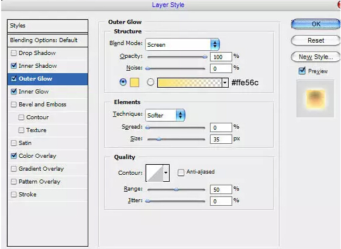The width and height of the screenshot is (341, 249).
Task: Open the Blend Mode dropdown
Action: point(182,44)
